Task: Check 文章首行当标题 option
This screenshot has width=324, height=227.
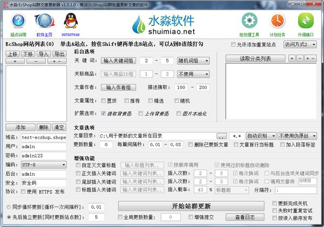Action: (236, 145)
